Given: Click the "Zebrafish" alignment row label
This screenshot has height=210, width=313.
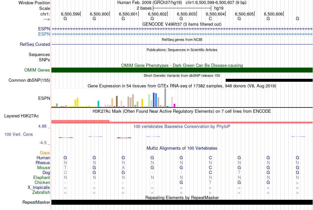Looking at the screenshot, I should (41, 192).
